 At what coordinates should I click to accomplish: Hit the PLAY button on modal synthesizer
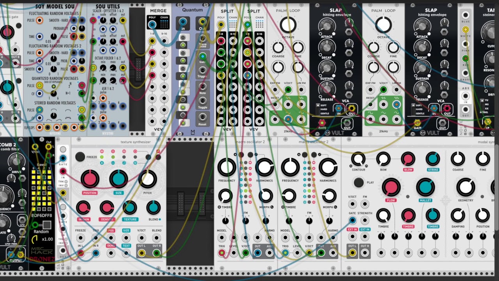pos(359,182)
